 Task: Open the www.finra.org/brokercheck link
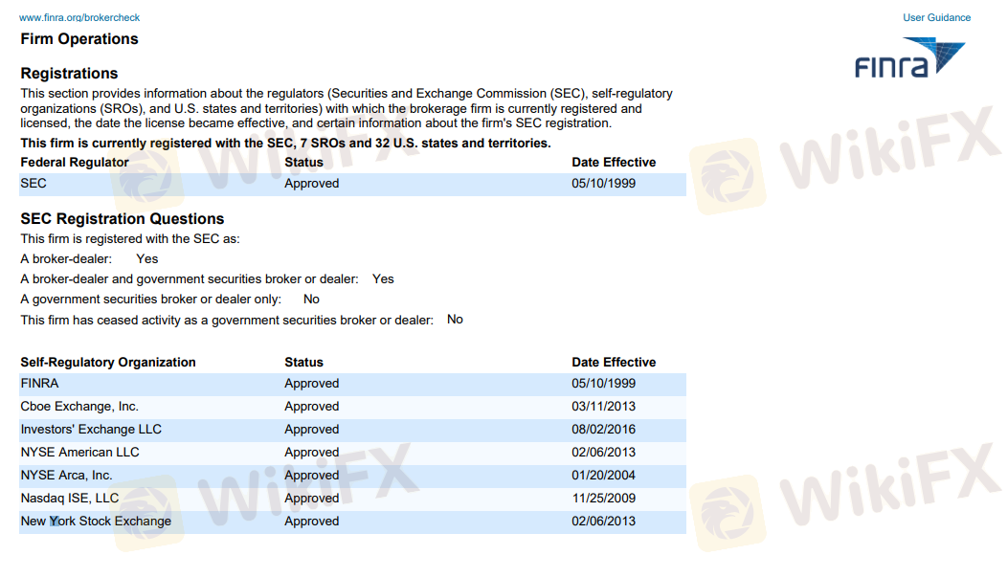(79, 18)
